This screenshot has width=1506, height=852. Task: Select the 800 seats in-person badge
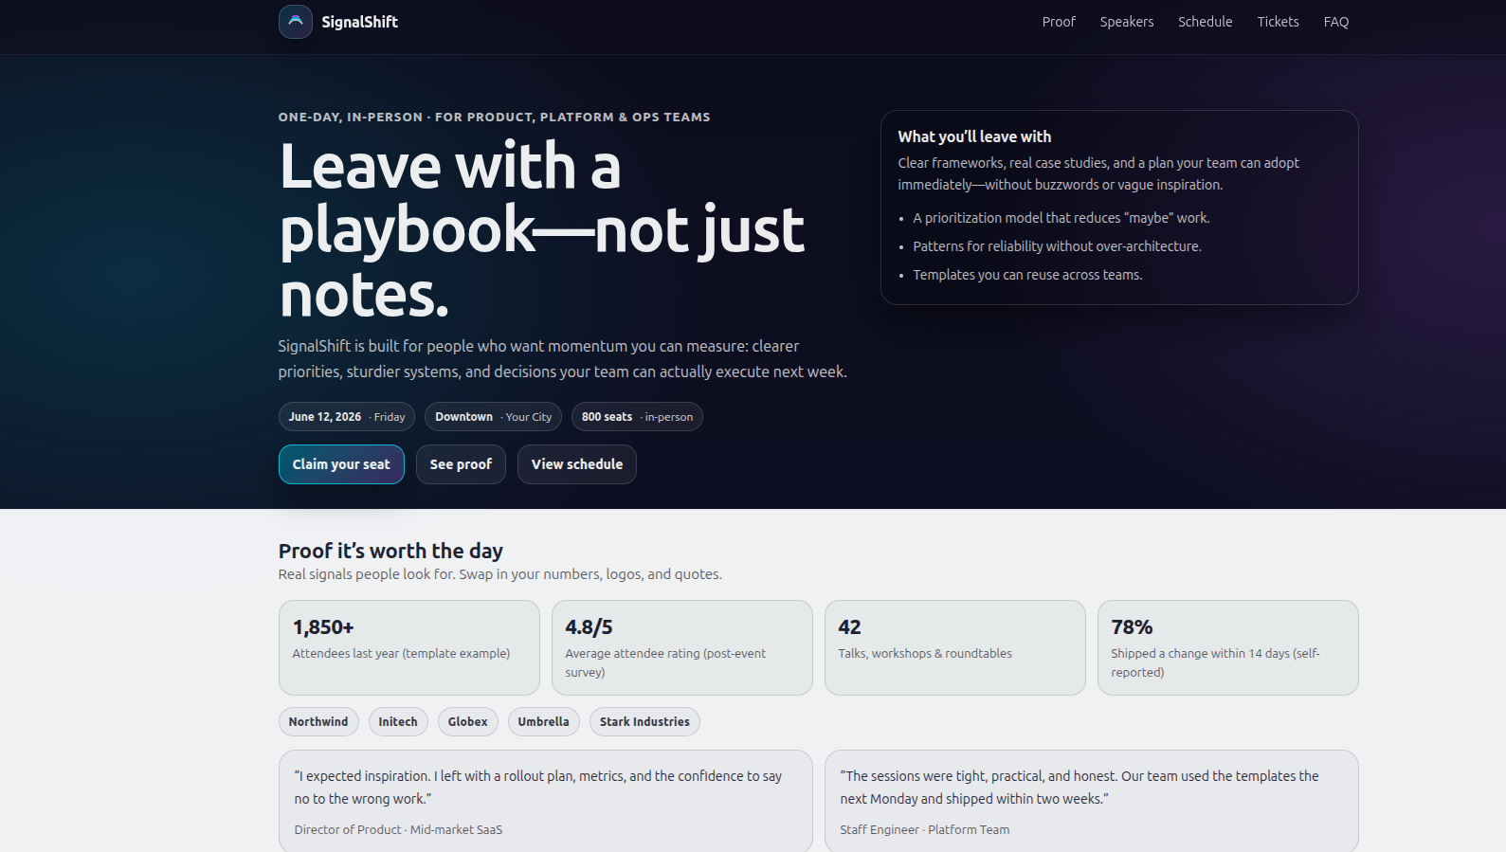coord(636,416)
